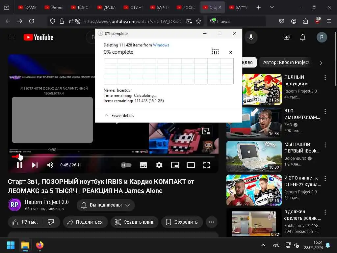Show hidden tray icons chevron
This screenshot has width=337, height=253.
pyautogui.click(x=263, y=245)
